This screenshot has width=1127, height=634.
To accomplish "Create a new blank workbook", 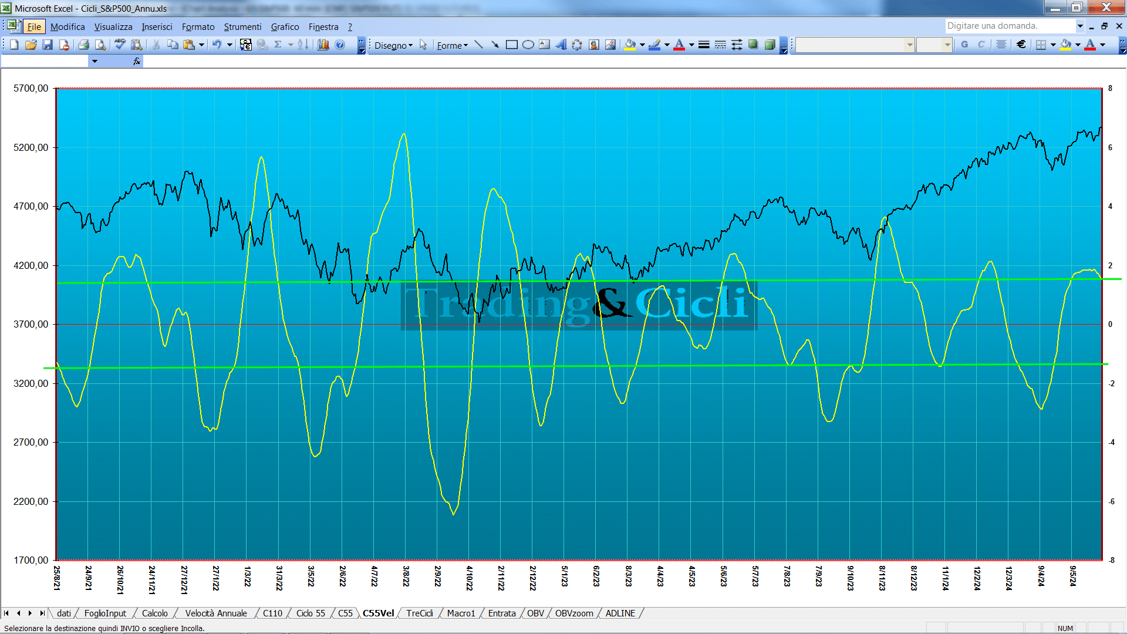I will (14, 45).
